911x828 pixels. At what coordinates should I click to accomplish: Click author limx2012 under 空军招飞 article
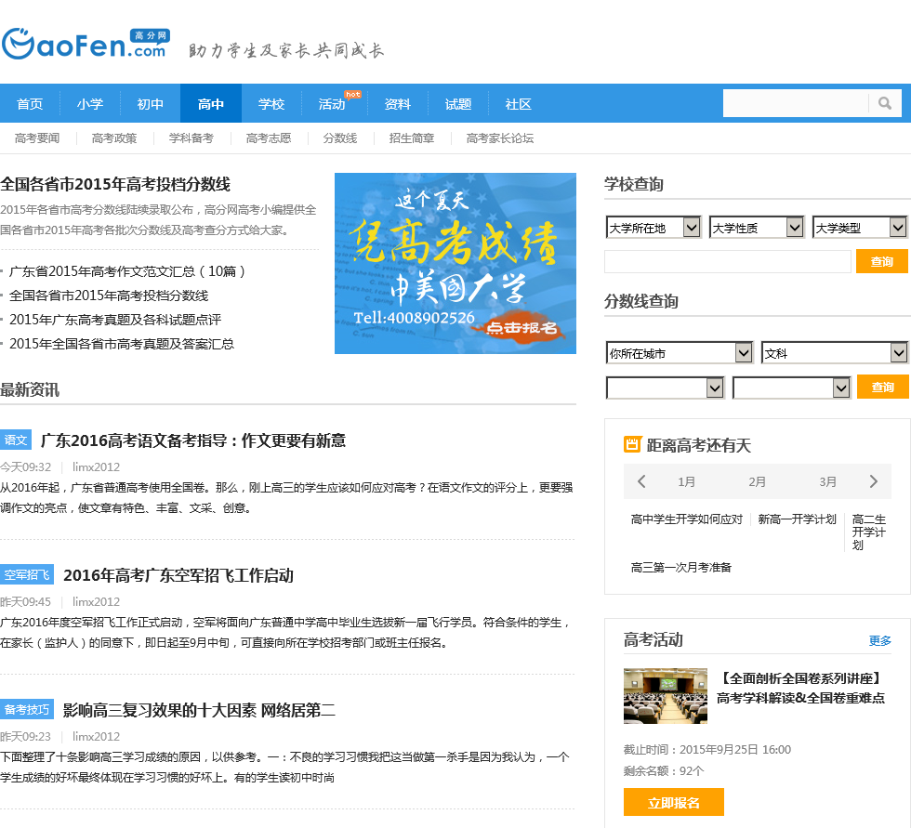point(96,601)
